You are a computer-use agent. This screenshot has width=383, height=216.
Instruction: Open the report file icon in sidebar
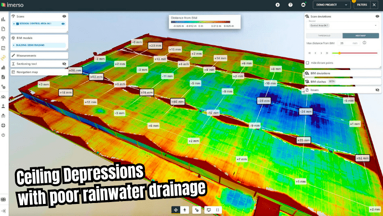coord(3,77)
